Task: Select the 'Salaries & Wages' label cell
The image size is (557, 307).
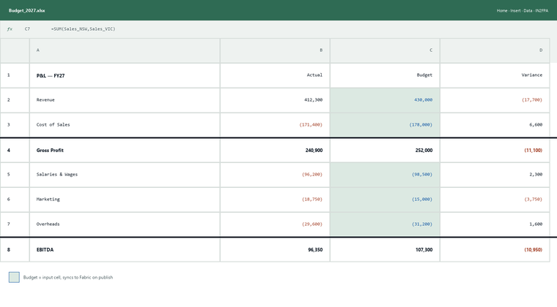Action: pos(125,175)
